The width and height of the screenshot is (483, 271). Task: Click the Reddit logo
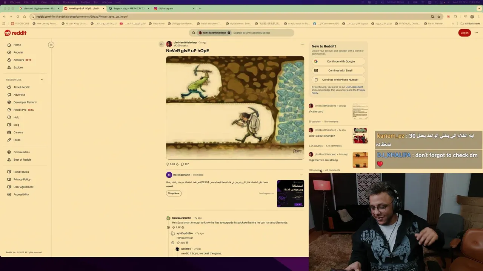click(x=15, y=33)
